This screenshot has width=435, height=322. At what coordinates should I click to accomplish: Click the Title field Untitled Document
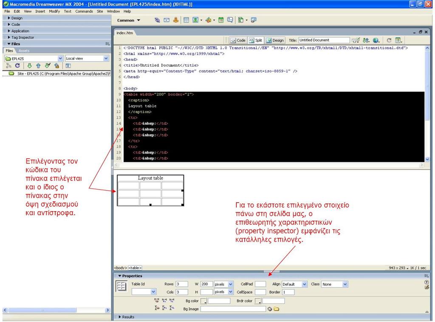[x=324, y=40]
